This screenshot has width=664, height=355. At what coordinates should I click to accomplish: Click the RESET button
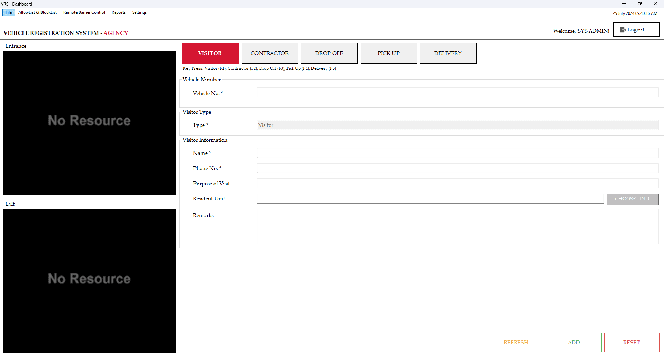(x=631, y=342)
